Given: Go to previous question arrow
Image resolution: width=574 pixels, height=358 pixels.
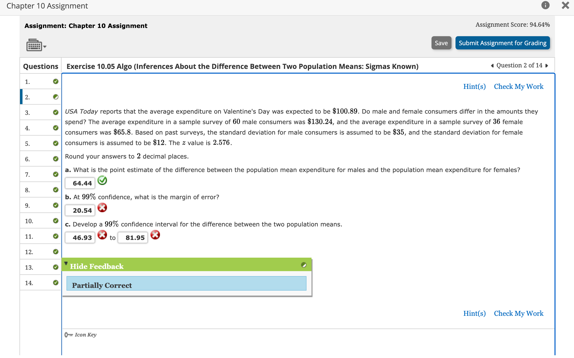Looking at the screenshot, I should 492,66.
